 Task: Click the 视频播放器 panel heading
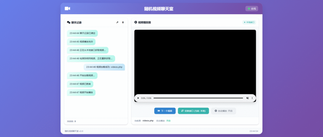pyautogui.click(x=144, y=22)
